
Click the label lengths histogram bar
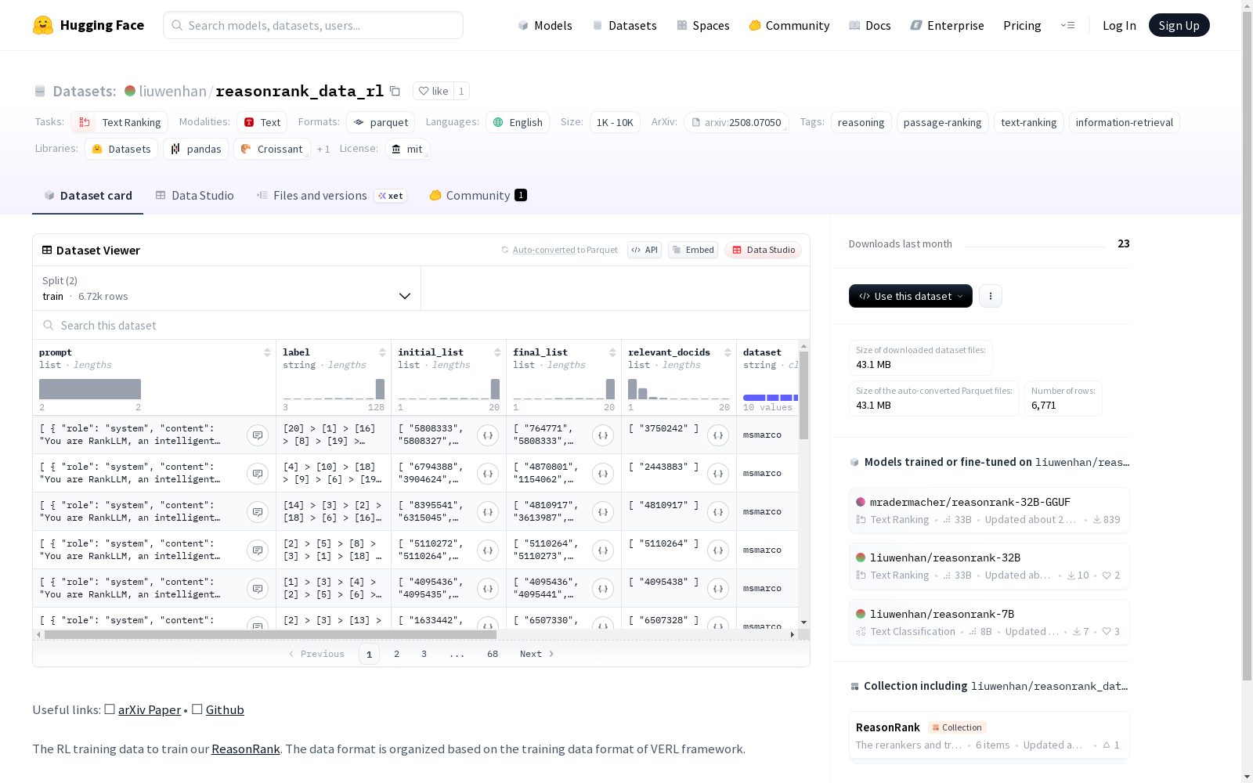pos(380,389)
